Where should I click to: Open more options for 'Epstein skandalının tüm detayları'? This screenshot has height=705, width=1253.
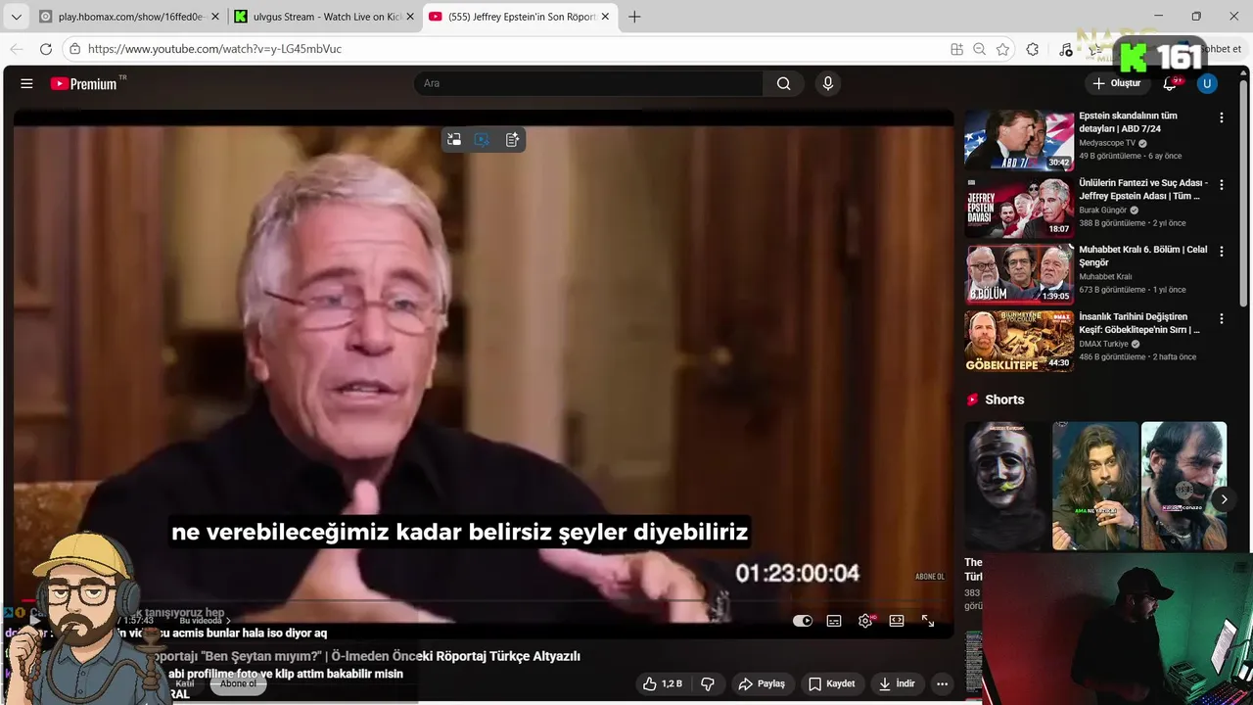coord(1221,117)
